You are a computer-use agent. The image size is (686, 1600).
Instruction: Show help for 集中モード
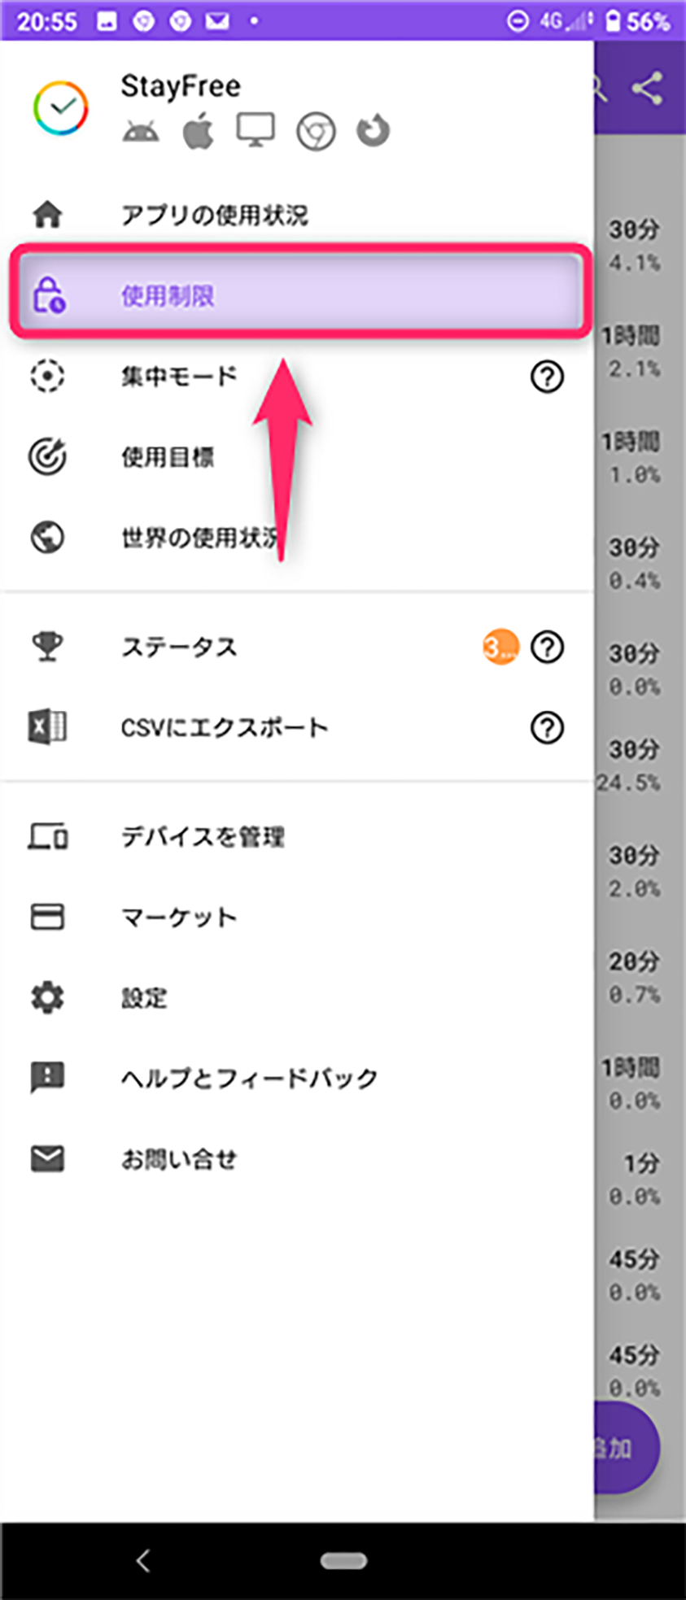pyautogui.click(x=547, y=377)
